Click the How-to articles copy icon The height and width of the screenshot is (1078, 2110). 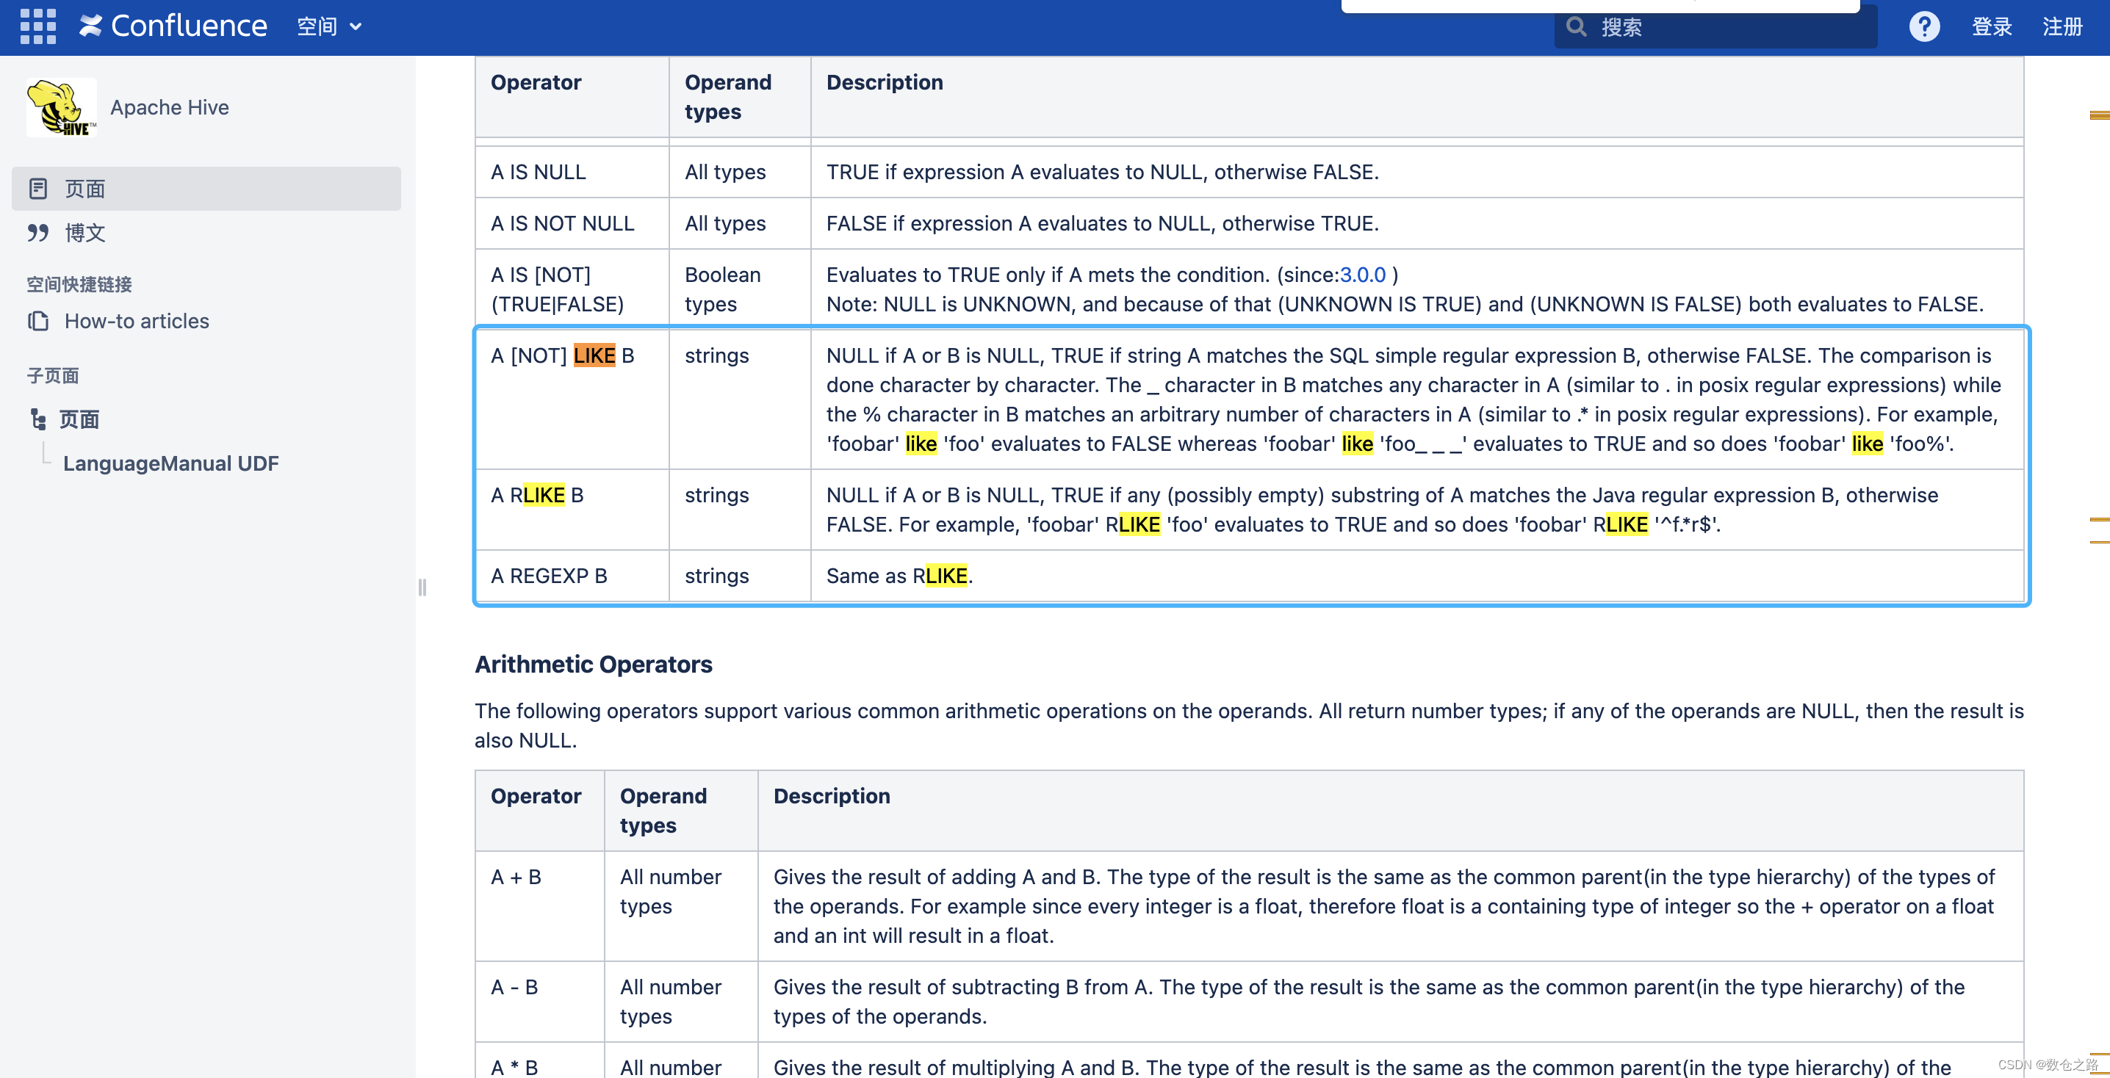[37, 321]
